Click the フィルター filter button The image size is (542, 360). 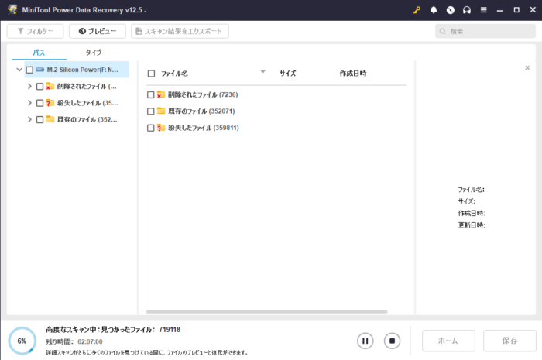coord(36,31)
